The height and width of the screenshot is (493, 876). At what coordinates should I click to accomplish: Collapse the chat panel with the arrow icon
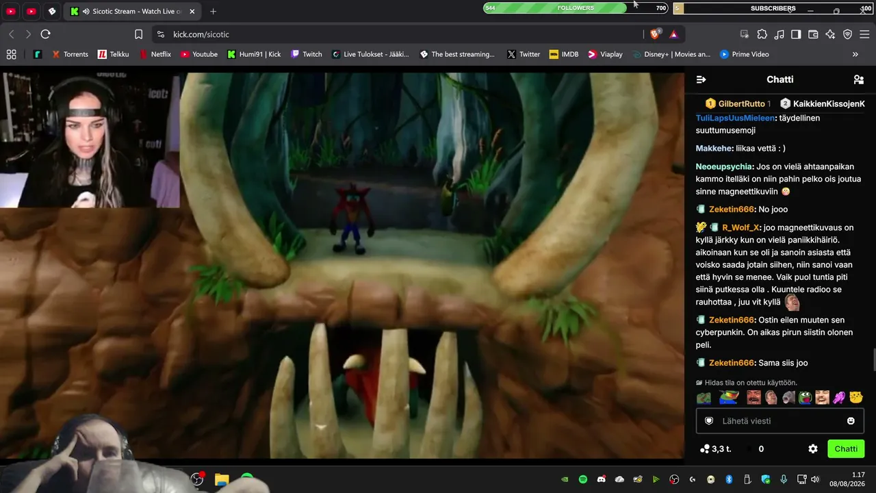[701, 79]
